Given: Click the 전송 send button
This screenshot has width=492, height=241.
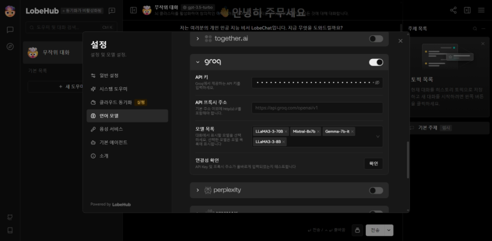Looking at the screenshot, I should click(x=375, y=230).
